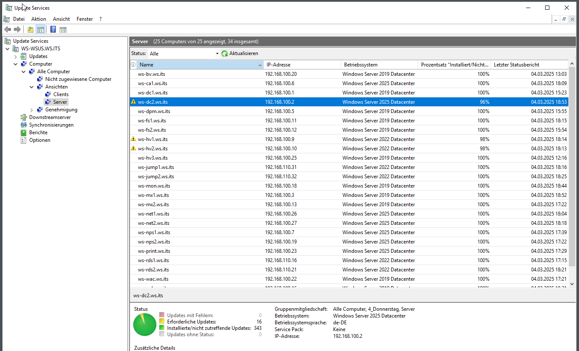
Task: Select the ws-mon.ws.its row
Action: [x=349, y=186]
